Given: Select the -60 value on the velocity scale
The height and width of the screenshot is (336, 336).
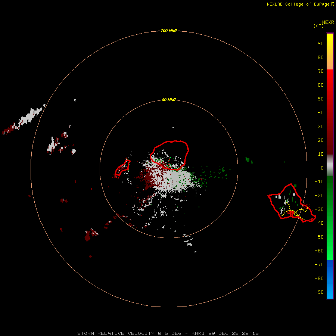Looking at the screenshot, I should 319,251.
